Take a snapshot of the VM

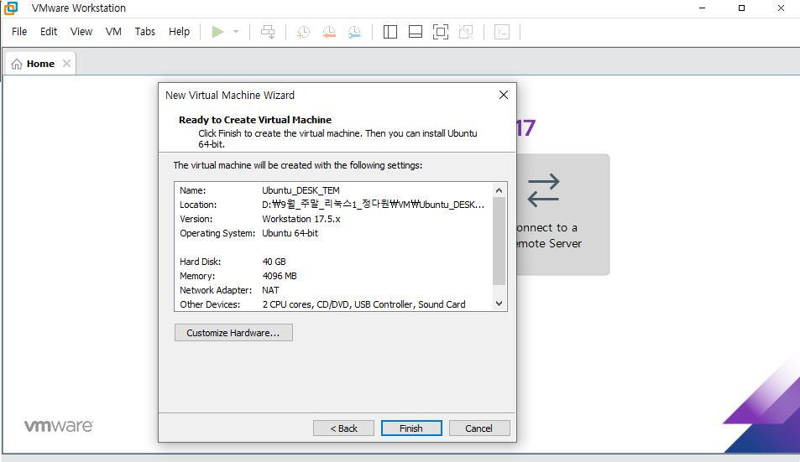click(304, 32)
